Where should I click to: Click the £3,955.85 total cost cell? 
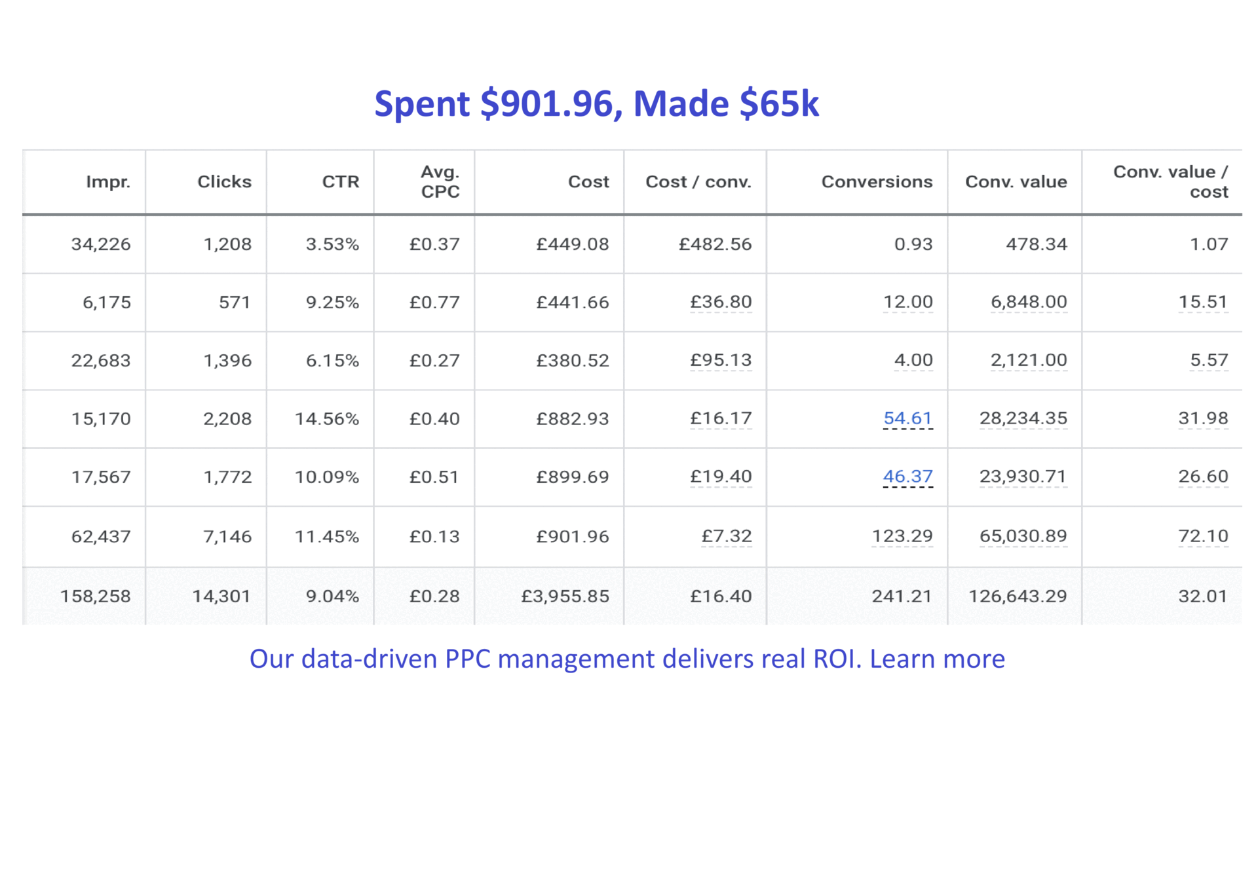565,596
